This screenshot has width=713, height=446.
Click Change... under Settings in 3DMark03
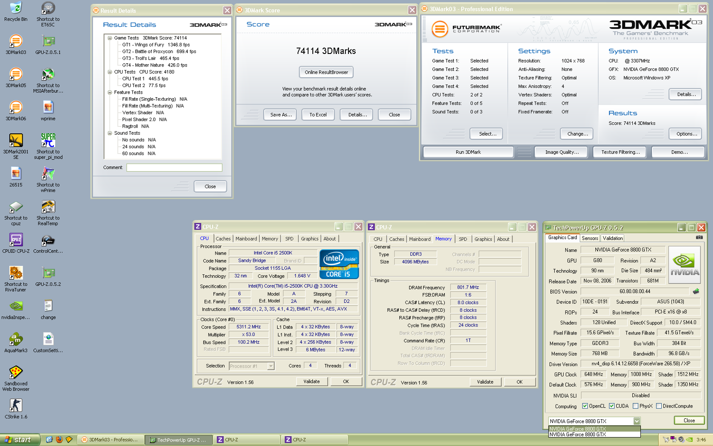click(578, 134)
